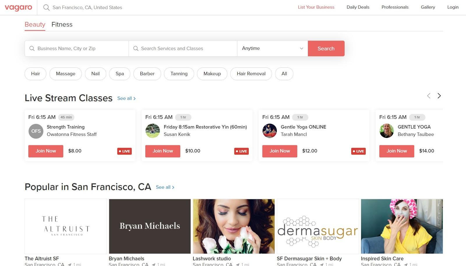466x266 pixels.
Task: Click the OFS avatar for Strength Training
Action: point(36,131)
